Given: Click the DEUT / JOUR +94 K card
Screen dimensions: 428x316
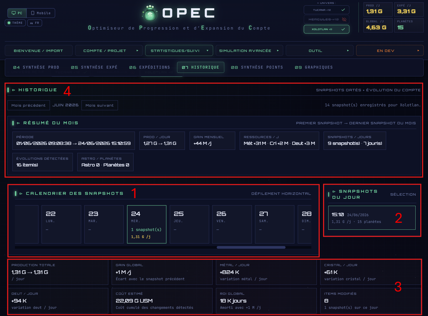Looking at the screenshot, I should point(58,301).
